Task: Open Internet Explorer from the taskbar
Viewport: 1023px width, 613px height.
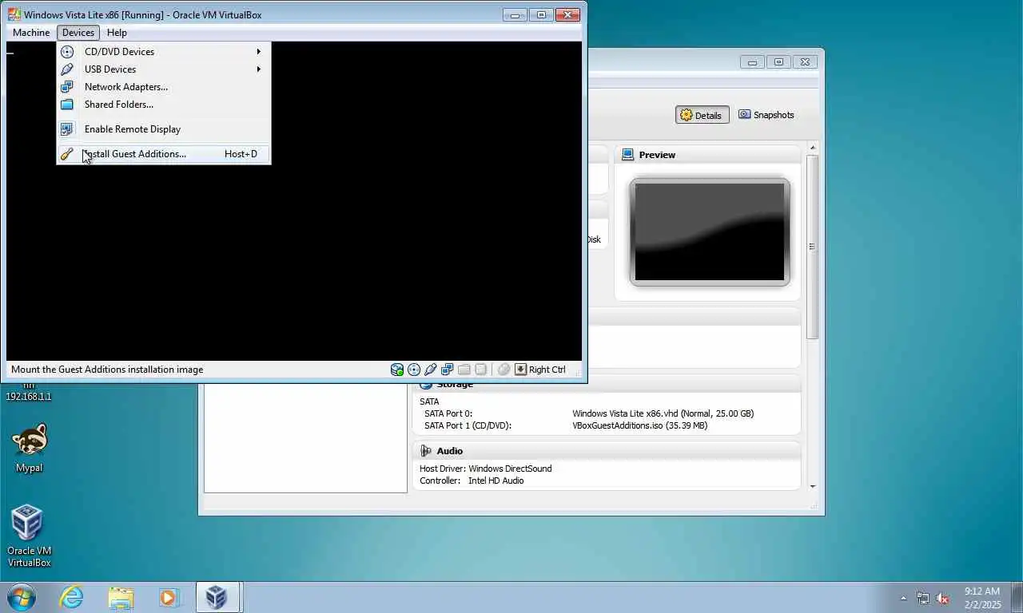Action: tap(72, 597)
